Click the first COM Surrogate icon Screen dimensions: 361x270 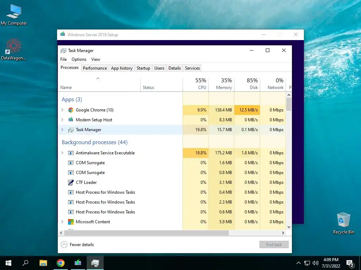click(71, 163)
